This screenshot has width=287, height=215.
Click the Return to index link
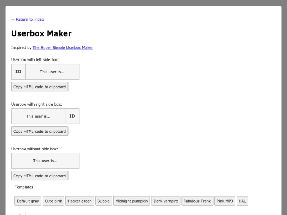coord(28,19)
